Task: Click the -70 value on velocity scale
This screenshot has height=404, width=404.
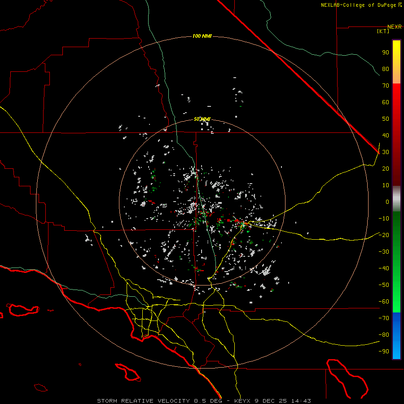Action: coord(384,318)
